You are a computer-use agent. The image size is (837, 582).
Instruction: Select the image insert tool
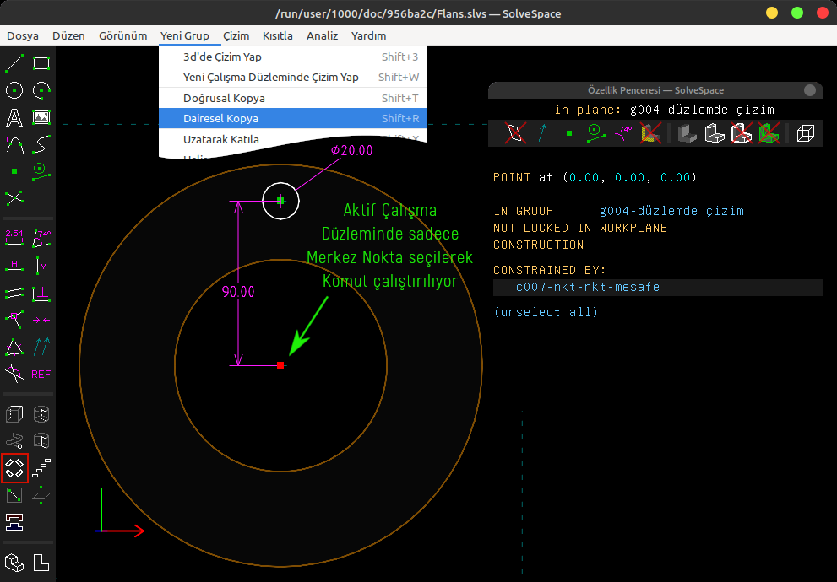coord(41,117)
